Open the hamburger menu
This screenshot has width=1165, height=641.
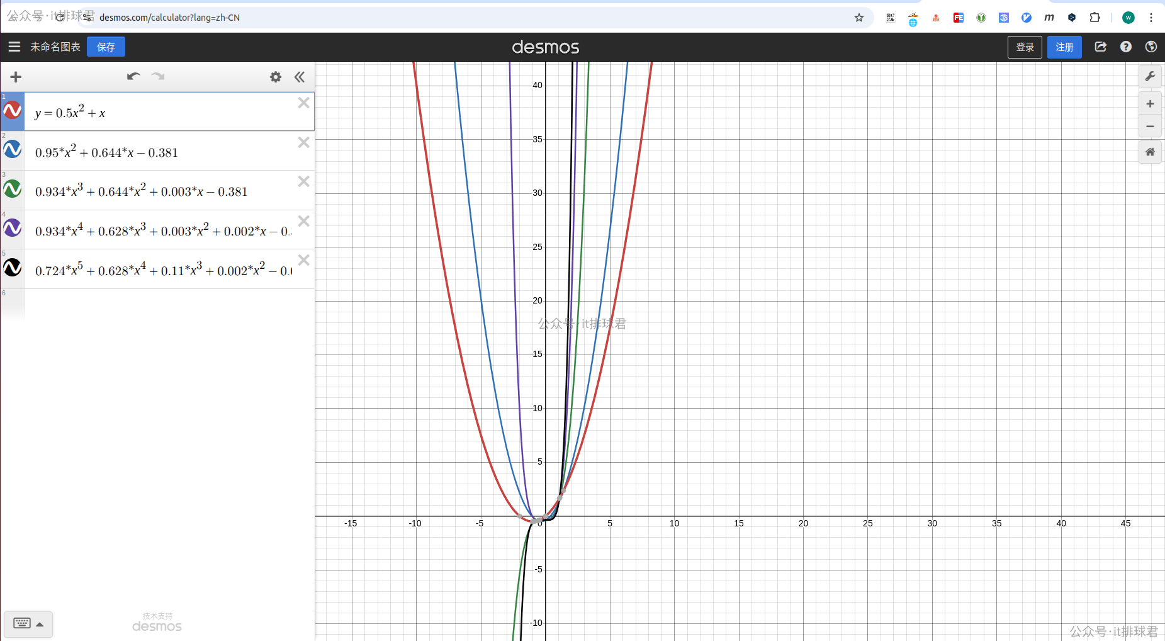(x=14, y=47)
